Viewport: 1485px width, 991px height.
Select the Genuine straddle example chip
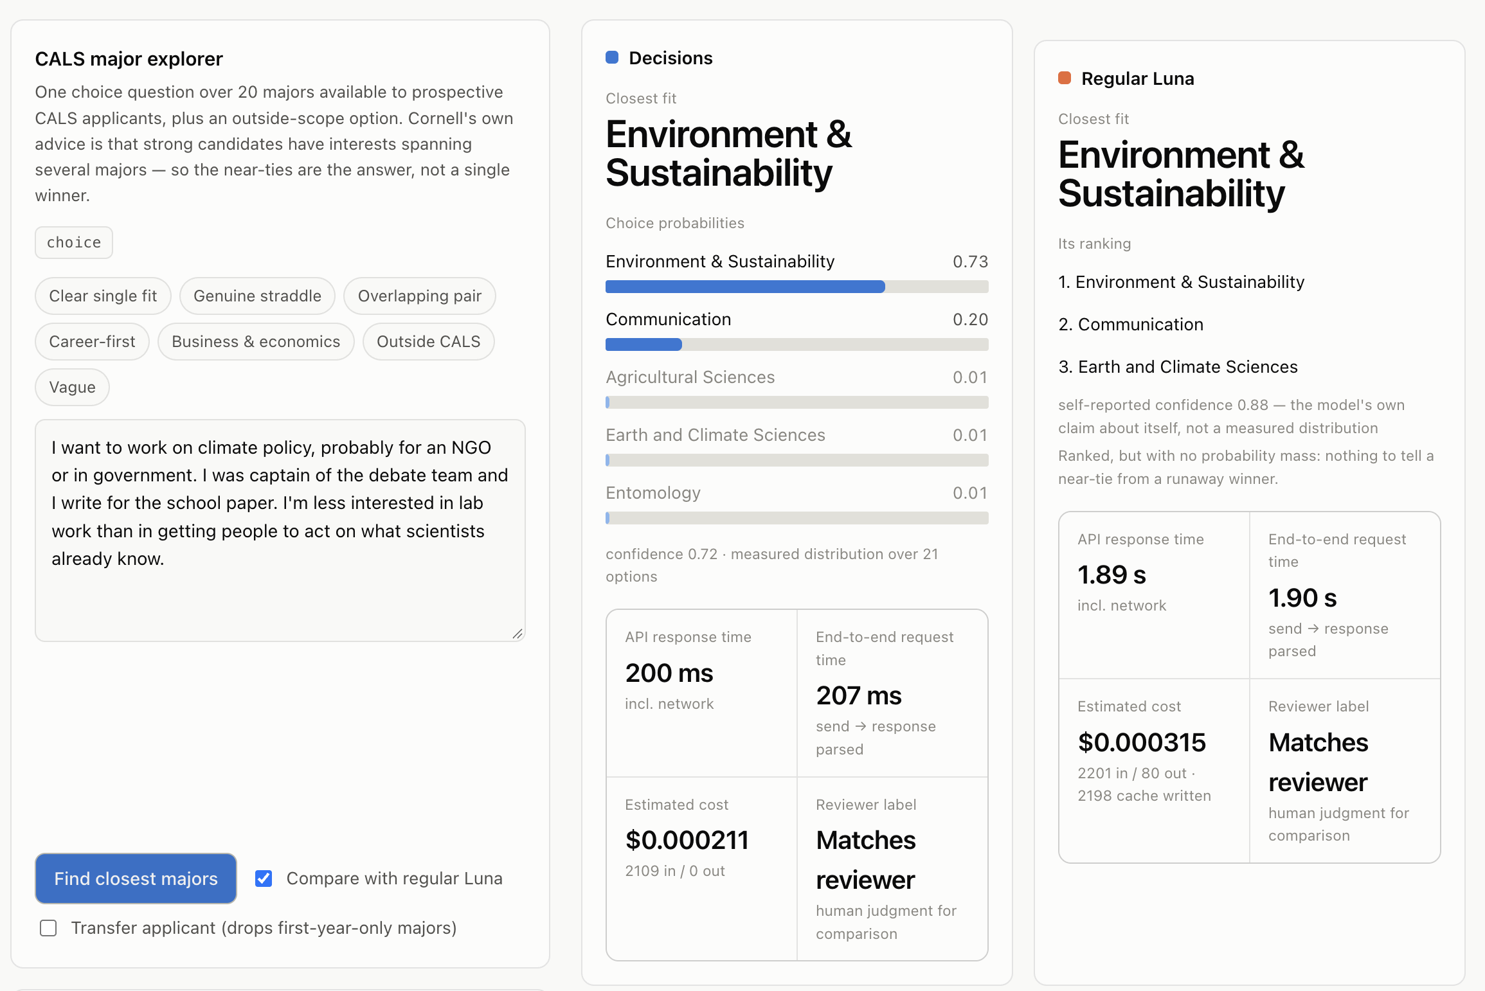point(257,296)
